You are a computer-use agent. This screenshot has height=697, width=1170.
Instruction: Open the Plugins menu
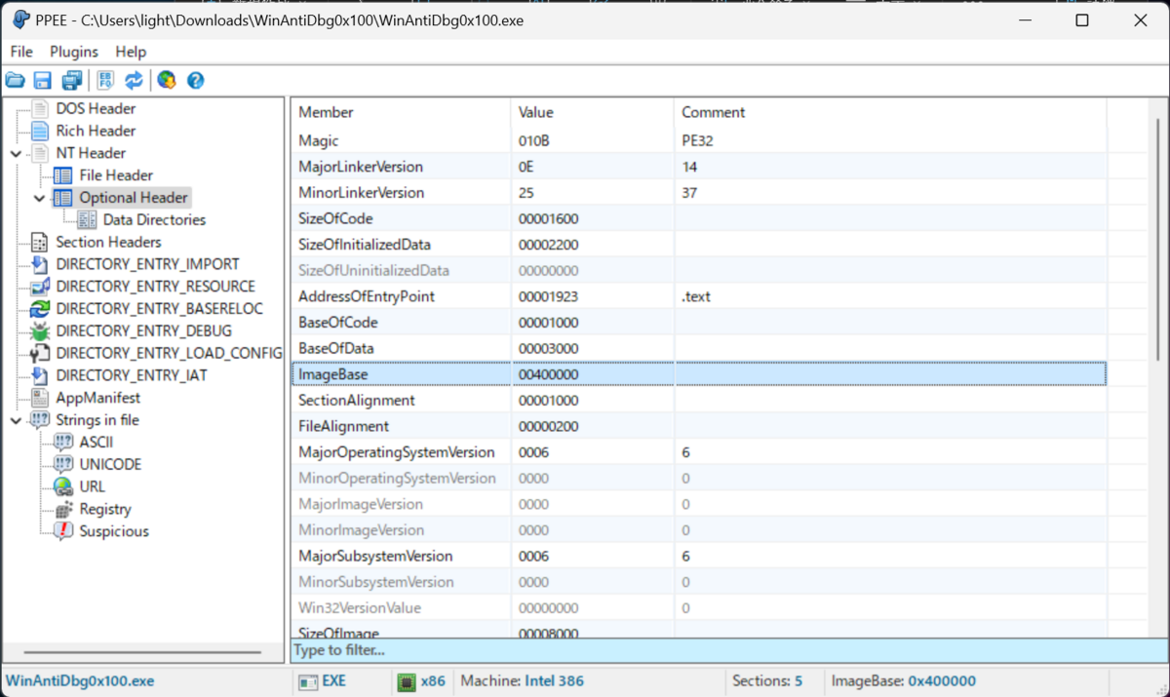(73, 52)
